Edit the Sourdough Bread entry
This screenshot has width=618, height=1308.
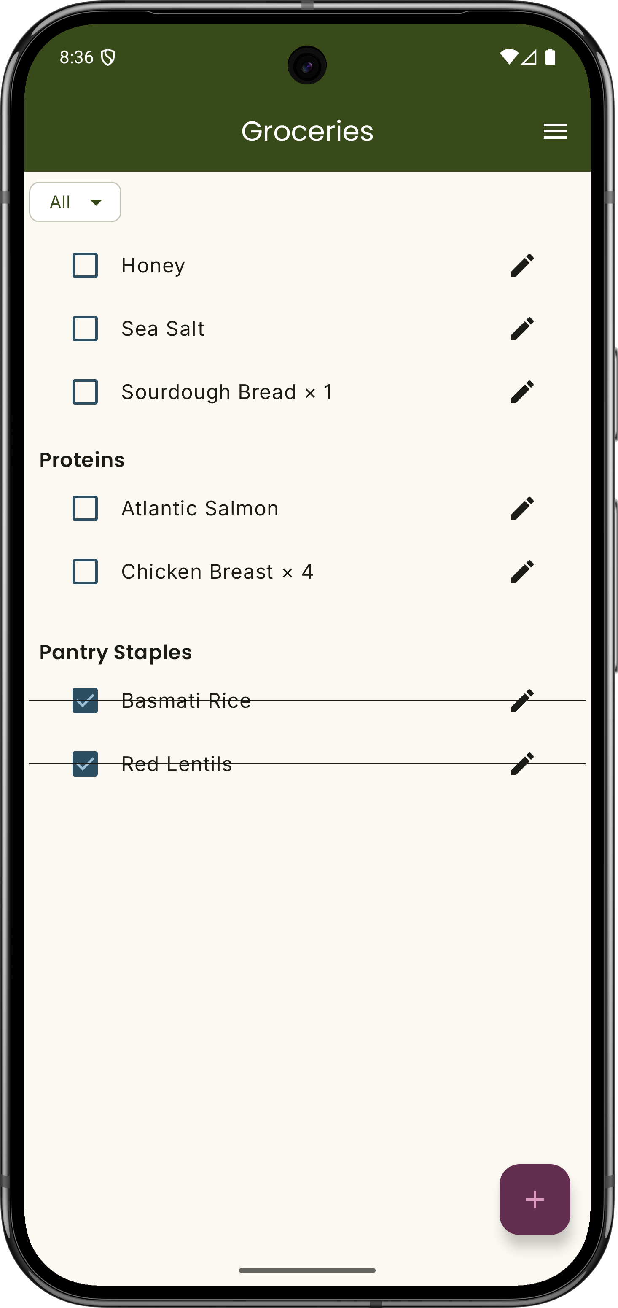coord(522,391)
